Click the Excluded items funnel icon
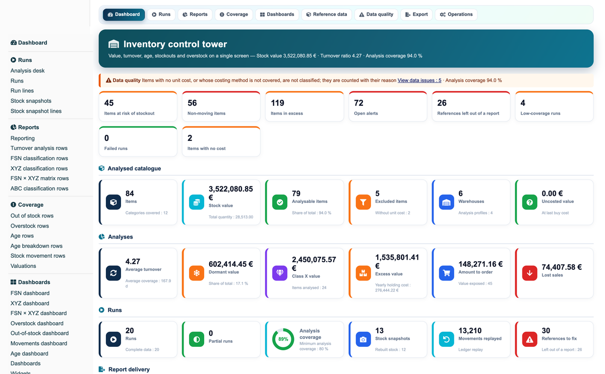605x374 pixels. click(363, 202)
